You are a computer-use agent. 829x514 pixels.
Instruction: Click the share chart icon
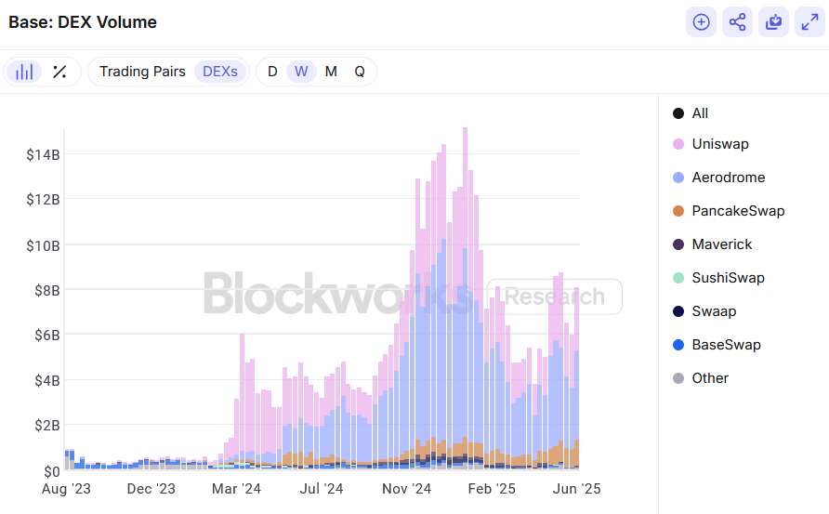(x=737, y=22)
